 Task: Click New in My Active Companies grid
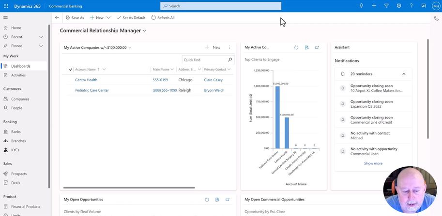coord(213,47)
